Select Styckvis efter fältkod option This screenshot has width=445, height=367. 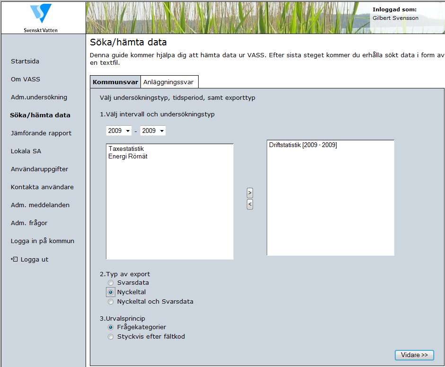tap(111, 337)
